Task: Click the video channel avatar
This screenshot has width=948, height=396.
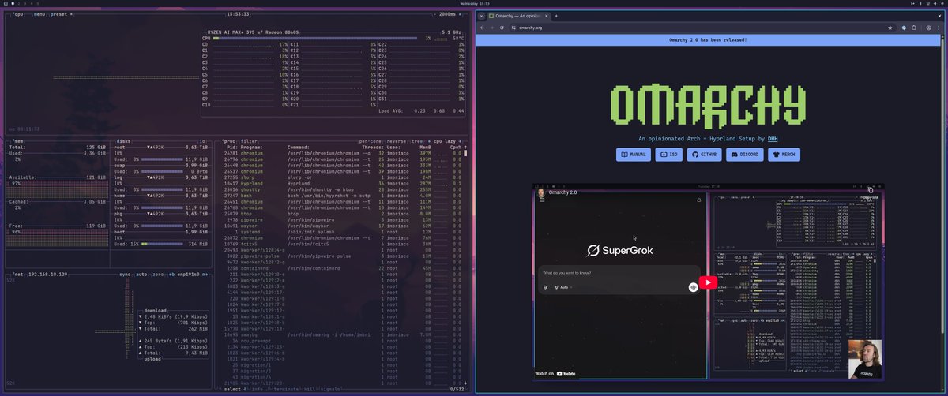Action: tap(542, 192)
